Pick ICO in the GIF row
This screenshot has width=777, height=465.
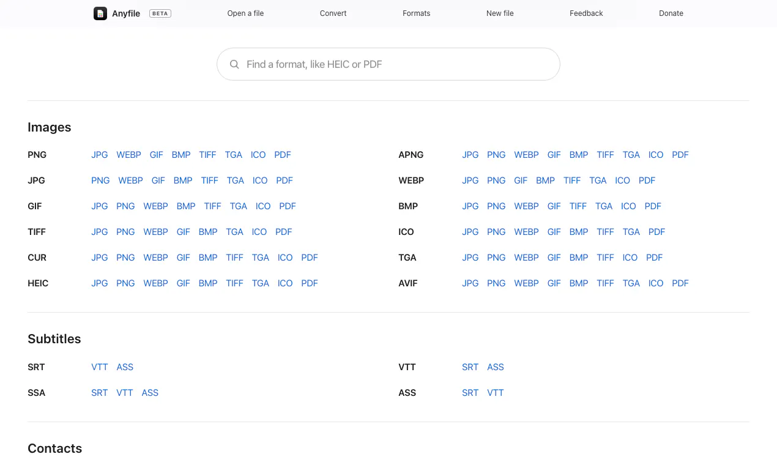[x=263, y=206]
